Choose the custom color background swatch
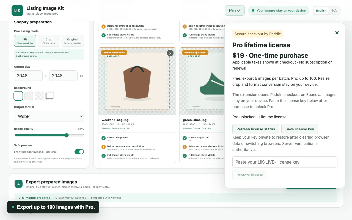The width and height of the screenshot is (352, 220). click(50, 96)
